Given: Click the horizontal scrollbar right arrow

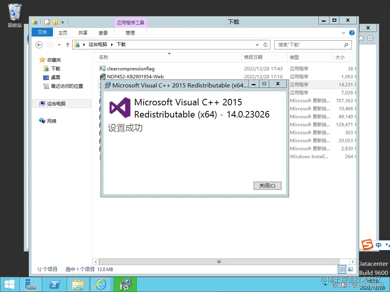Looking at the screenshot, I should click(x=352, y=262).
